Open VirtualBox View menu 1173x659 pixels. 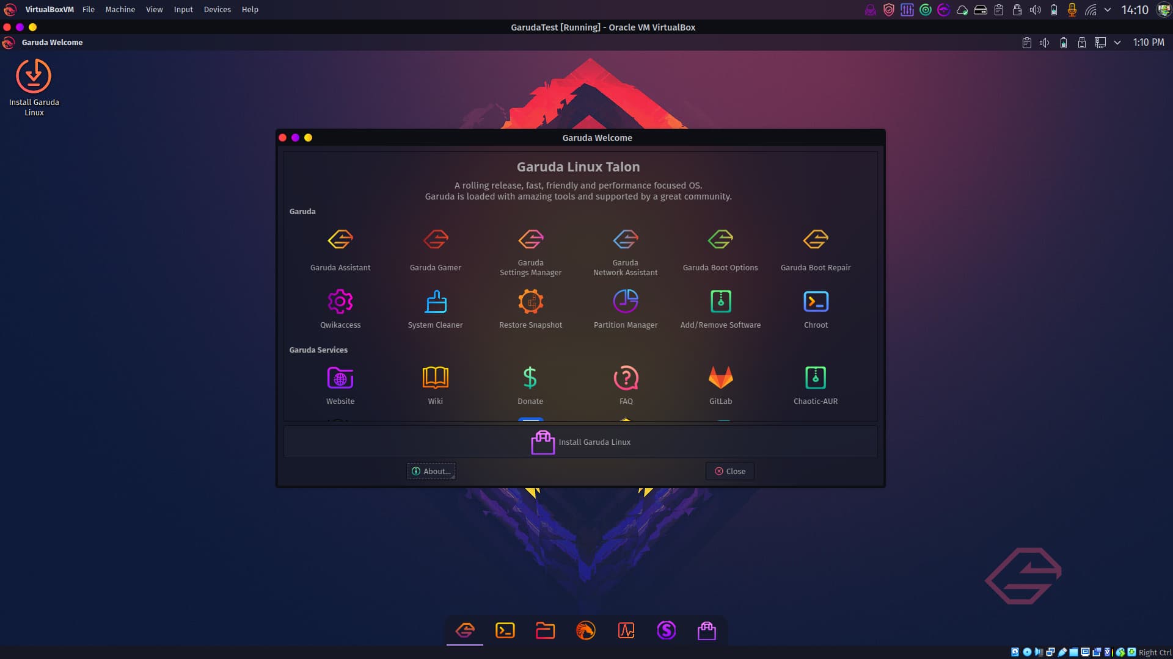[x=155, y=10]
